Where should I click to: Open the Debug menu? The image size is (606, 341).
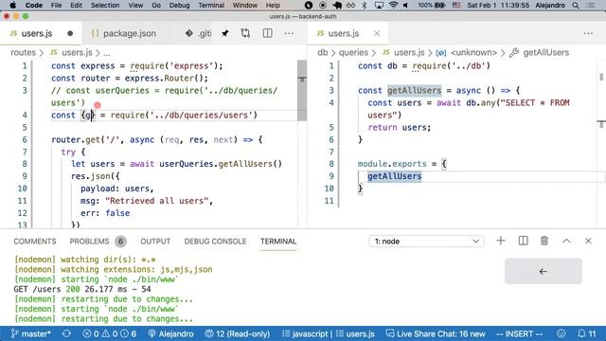point(179,6)
